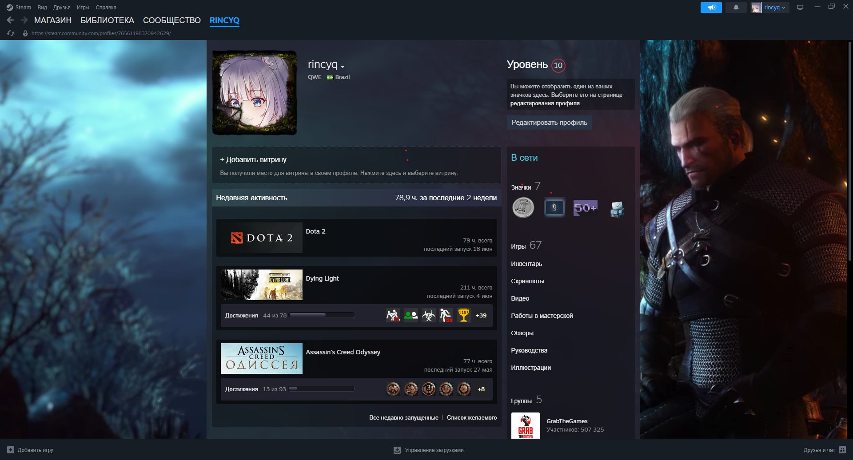
Task: Open the Видео link
Action: (x=520, y=298)
